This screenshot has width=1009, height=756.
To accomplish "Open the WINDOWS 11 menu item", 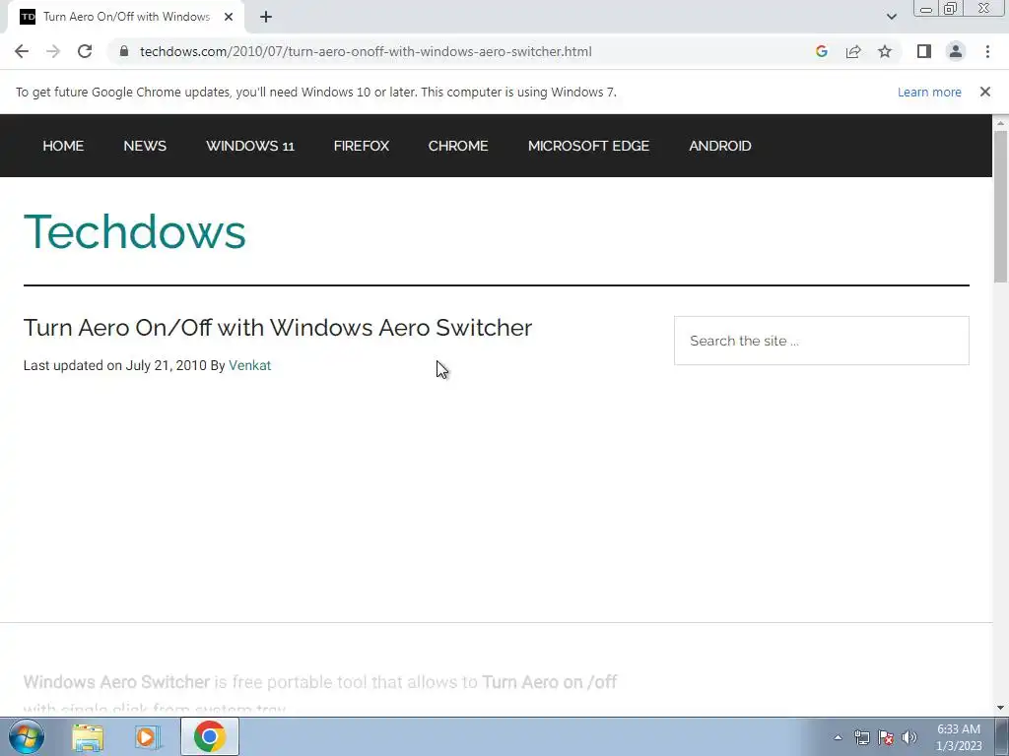I will click(250, 146).
